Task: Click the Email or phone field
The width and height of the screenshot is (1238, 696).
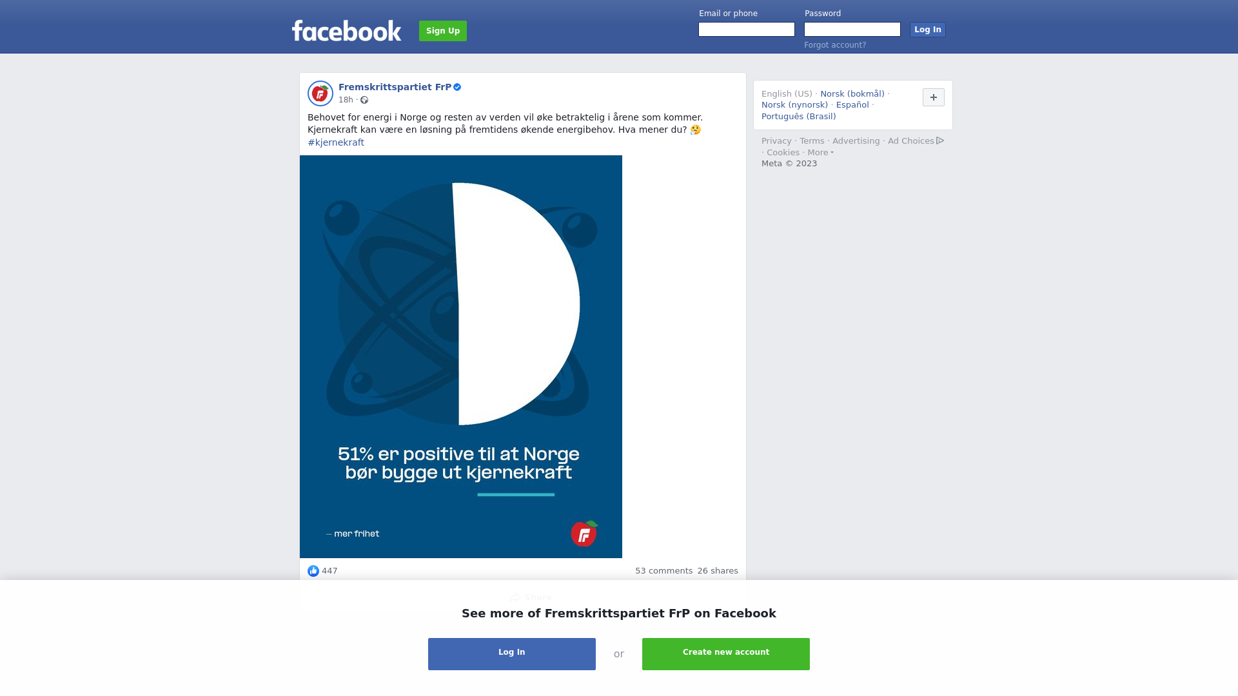Action: [x=747, y=30]
